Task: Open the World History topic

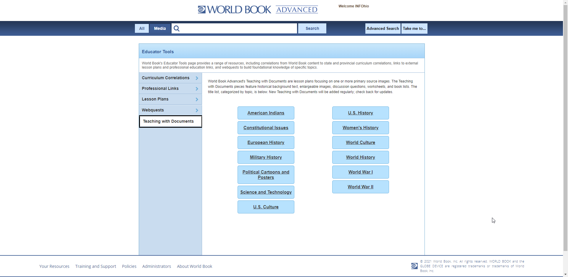Action: [x=360, y=157]
